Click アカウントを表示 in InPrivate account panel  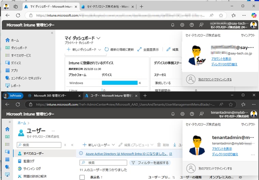[222, 149]
